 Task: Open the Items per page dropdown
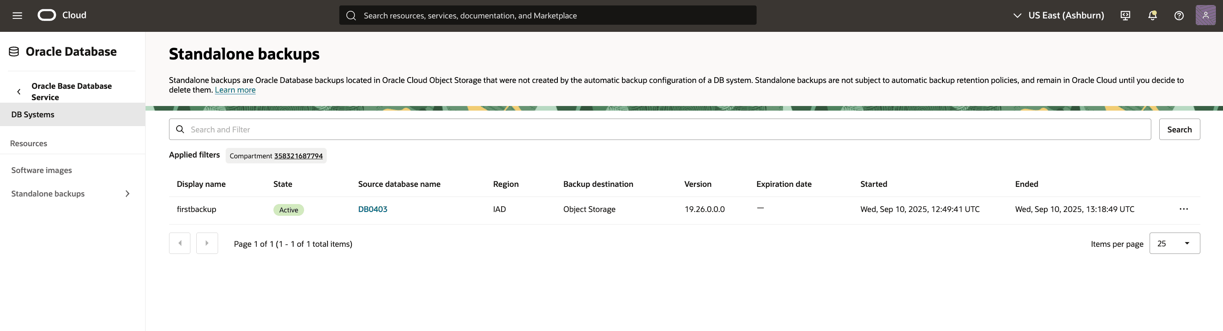point(1175,243)
